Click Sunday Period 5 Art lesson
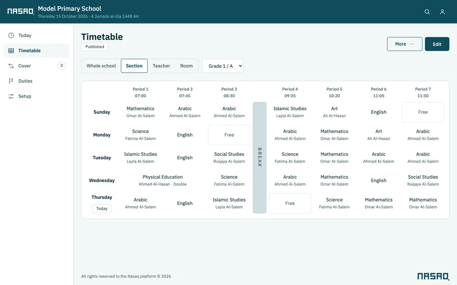The image size is (457, 285). 334,112
